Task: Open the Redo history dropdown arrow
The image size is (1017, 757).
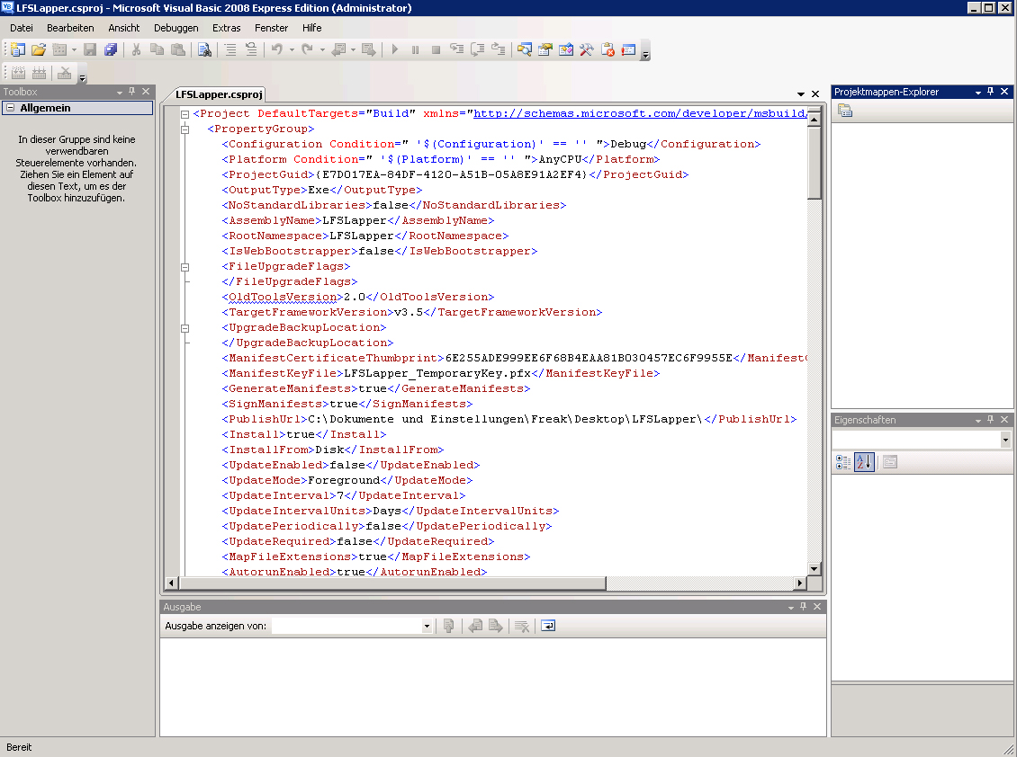Action: pyautogui.click(x=321, y=50)
